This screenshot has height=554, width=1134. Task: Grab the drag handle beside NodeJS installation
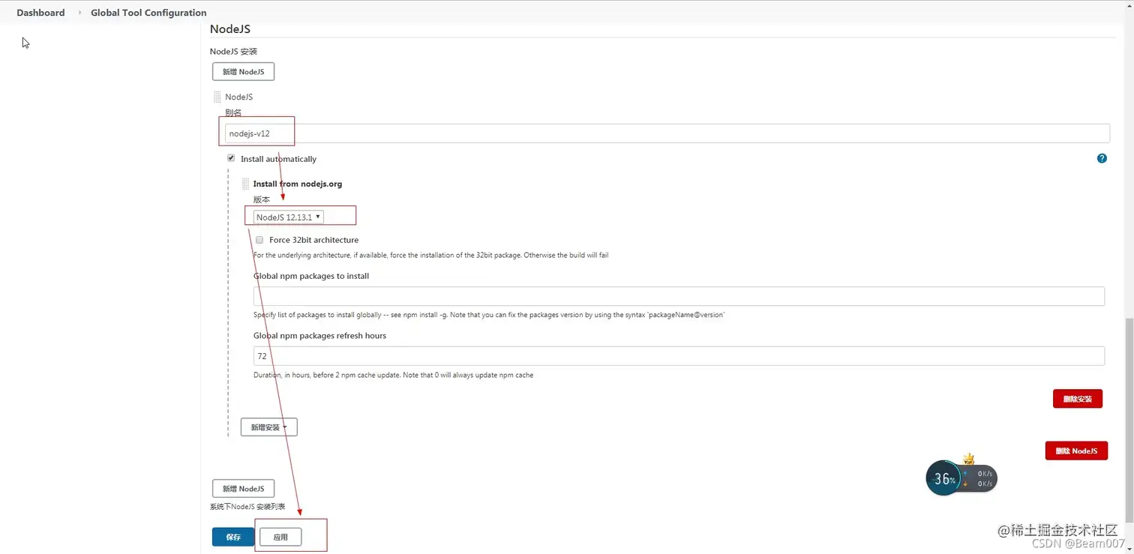click(217, 97)
